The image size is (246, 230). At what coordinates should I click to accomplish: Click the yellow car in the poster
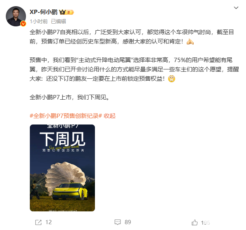click(x=70, y=191)
